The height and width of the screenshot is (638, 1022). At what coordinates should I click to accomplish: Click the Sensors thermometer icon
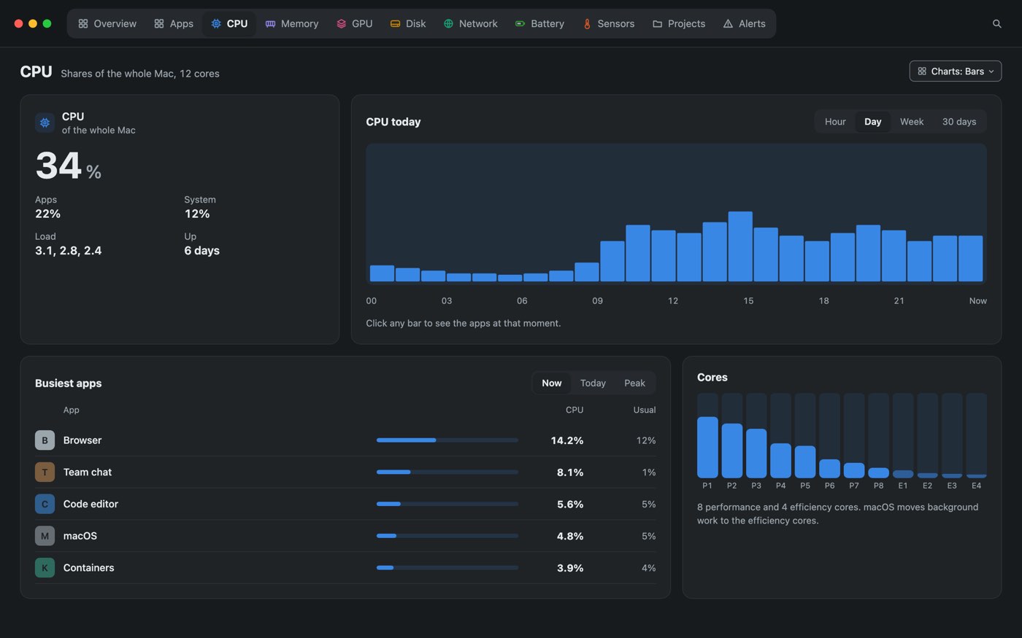587,23
